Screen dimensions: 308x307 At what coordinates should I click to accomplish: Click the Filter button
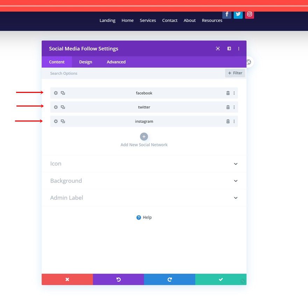click(x=235, y=73)
